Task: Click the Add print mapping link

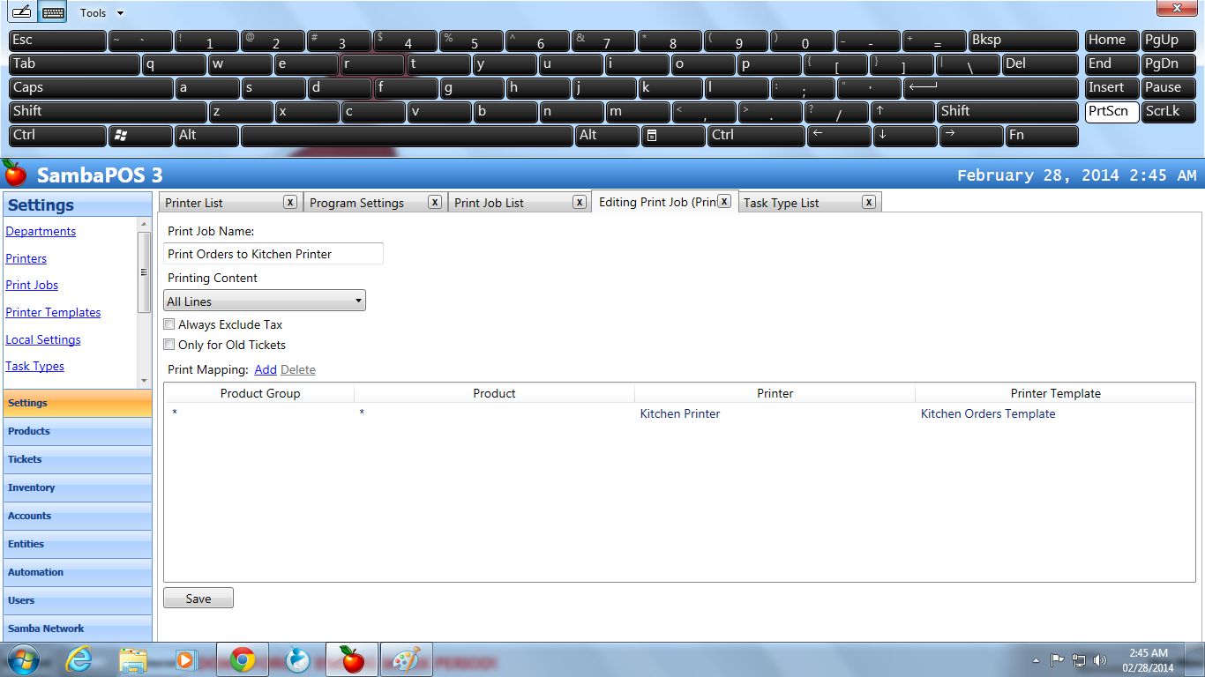Action: 265,370
